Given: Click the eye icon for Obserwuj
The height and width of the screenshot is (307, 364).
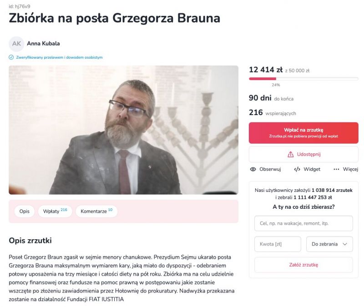Looking at the screenshot, I should 253,169.
